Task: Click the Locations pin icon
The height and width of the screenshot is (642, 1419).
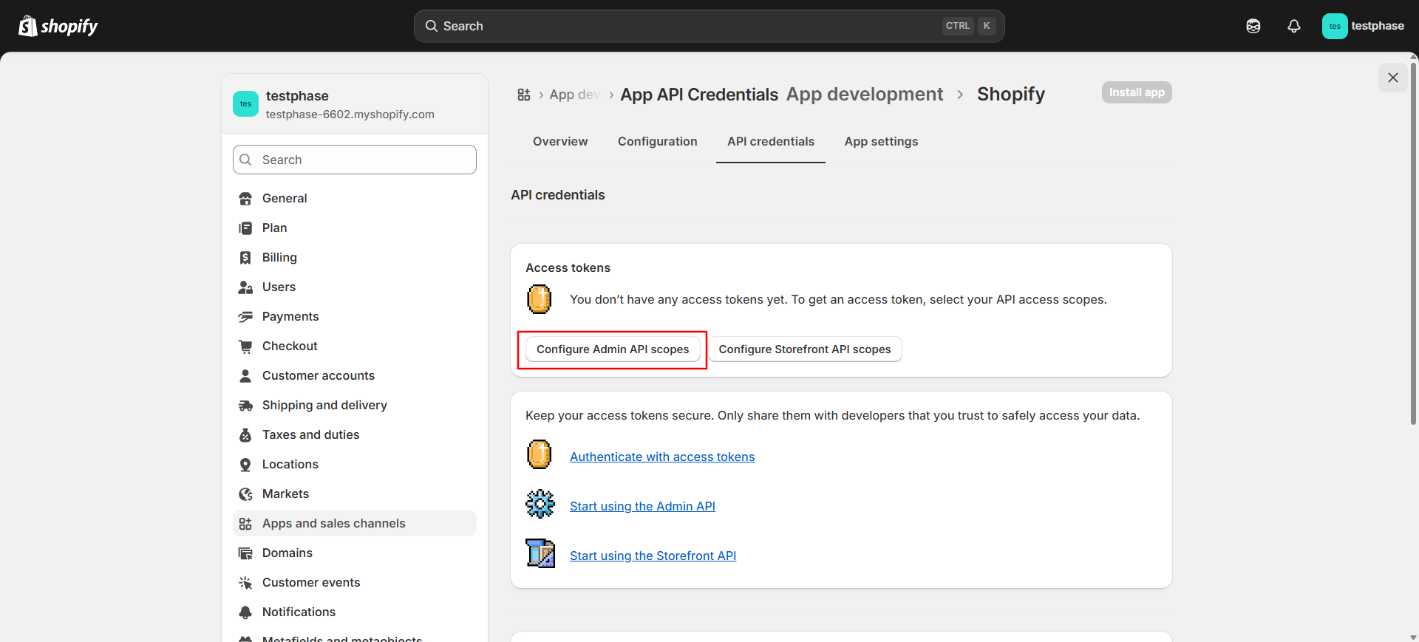Action: (x=245, y=465)
